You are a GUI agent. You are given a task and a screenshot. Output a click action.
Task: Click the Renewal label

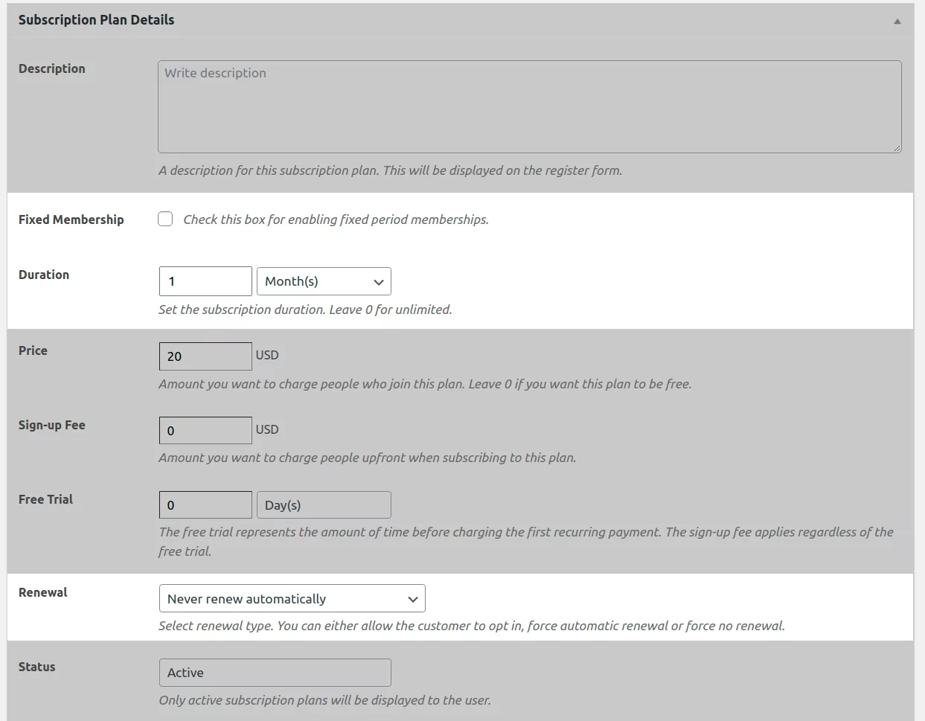pos(43,592)
